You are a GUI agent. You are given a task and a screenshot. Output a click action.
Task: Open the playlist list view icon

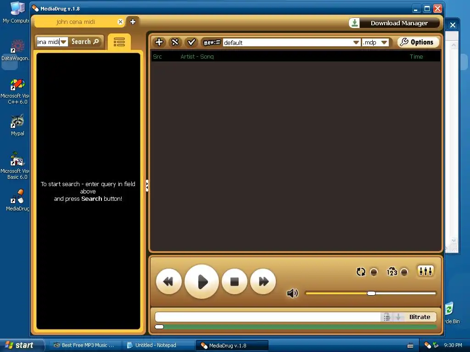pyautogui.click(x=119, y=42)
